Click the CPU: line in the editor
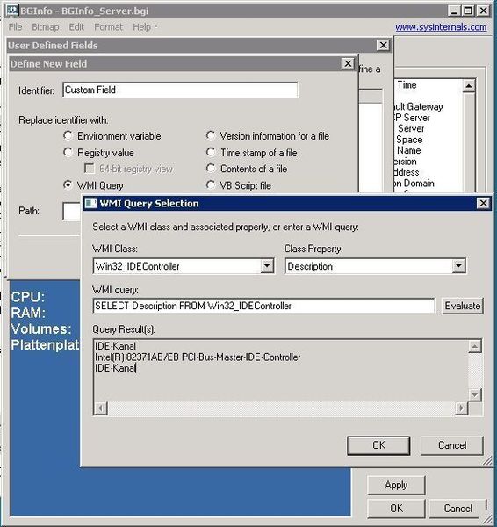Image resolution: width=497 pixels, height=527 pixels. click(x=28, y=297)
